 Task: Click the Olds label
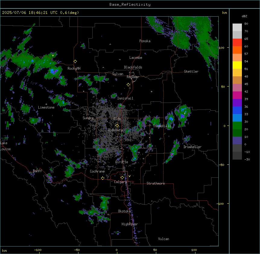click(x=117, y=119)
